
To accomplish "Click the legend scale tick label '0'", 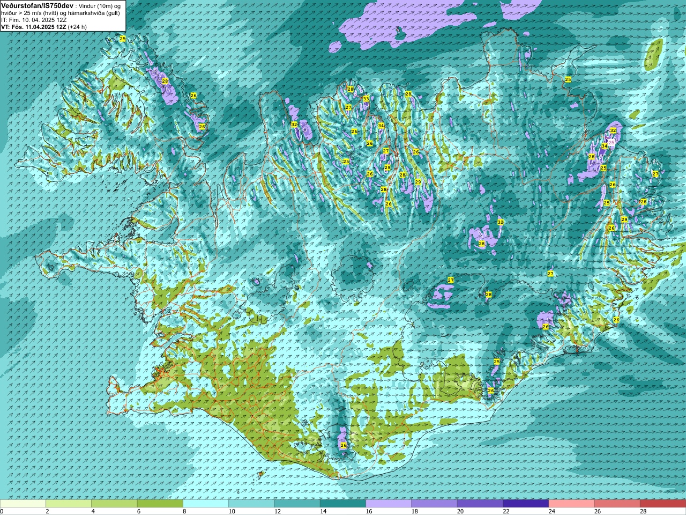I will pyautogui.click(x=2, y=511).
